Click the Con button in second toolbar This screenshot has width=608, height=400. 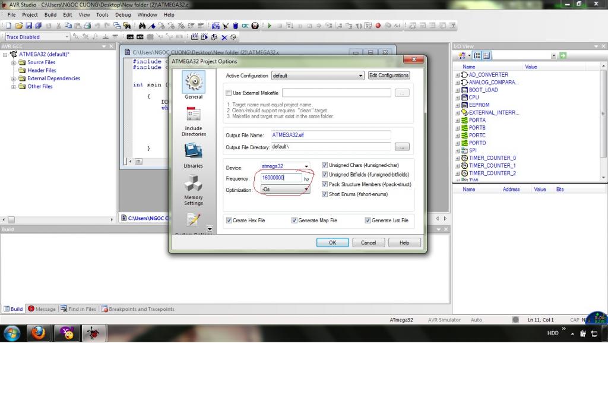point(130,37)
